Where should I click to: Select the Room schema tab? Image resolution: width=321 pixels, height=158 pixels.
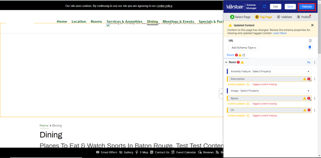230,55
